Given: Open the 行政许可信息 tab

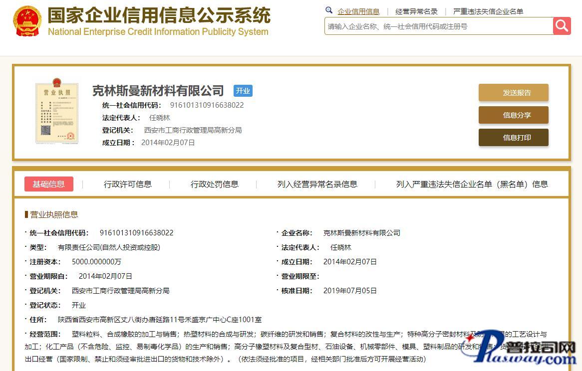Looking at the screenshot, I should coord(128,184).
